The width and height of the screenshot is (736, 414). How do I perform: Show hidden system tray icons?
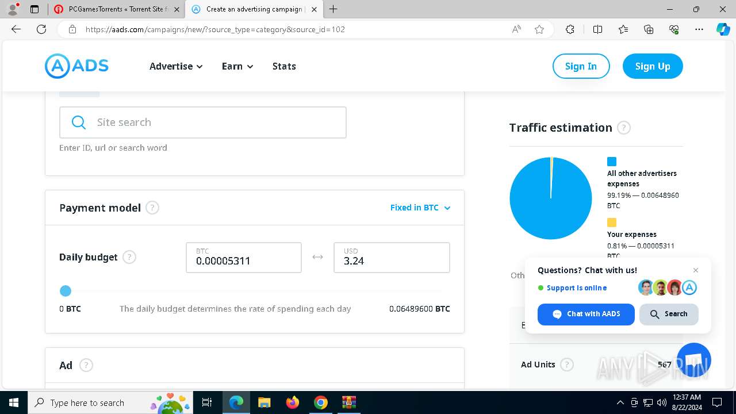click(620, 402)
